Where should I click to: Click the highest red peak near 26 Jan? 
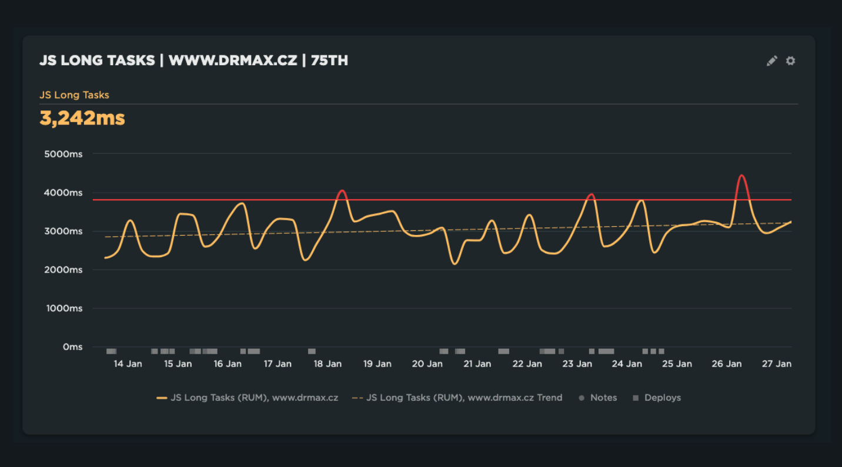point(741,176)
